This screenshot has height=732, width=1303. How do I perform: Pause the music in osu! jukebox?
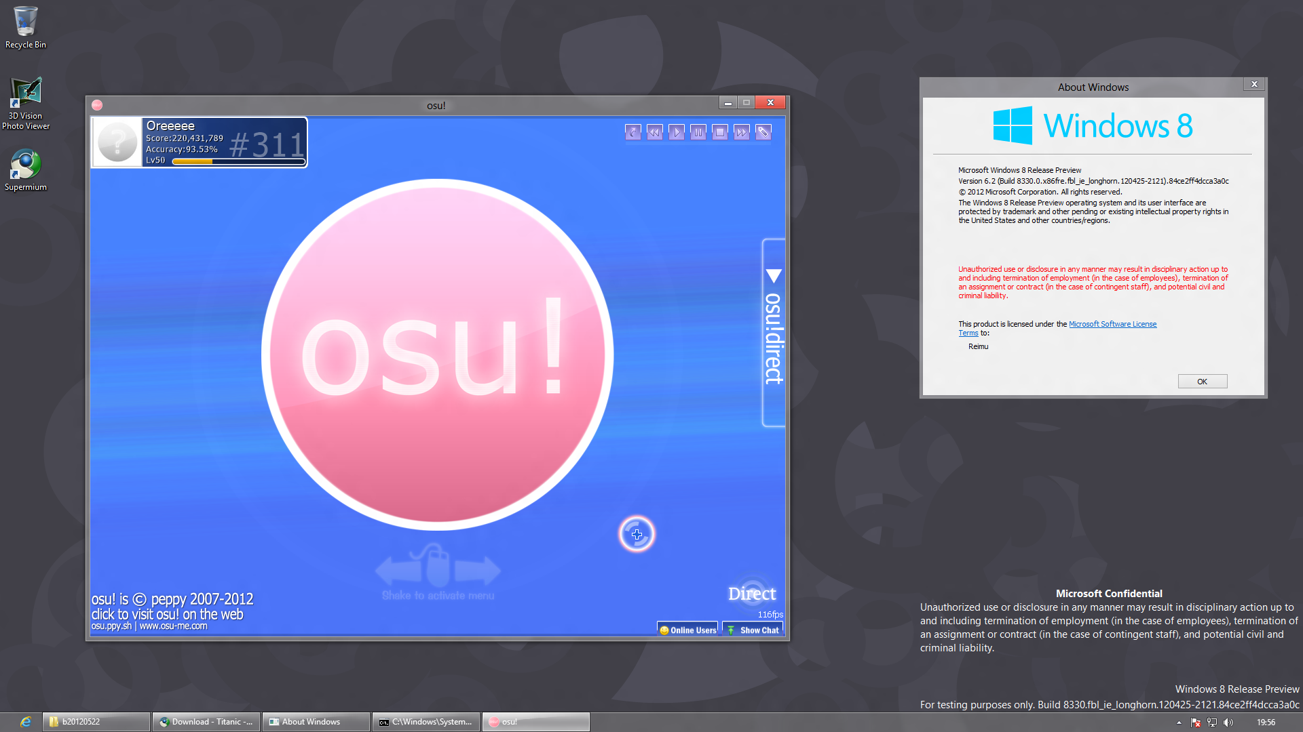coord(698,132)
